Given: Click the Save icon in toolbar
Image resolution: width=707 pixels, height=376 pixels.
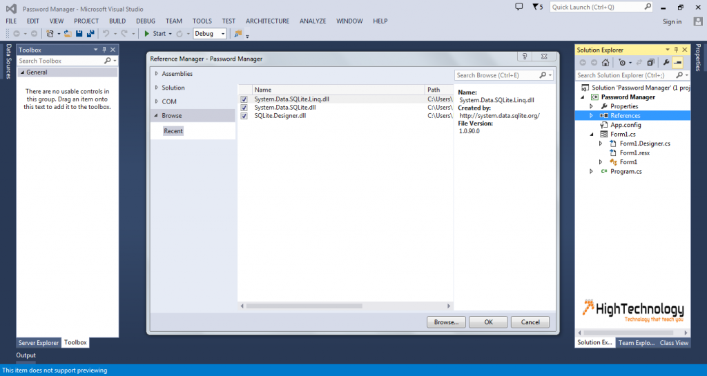Looking at the screenshot, I should [79, 34].
